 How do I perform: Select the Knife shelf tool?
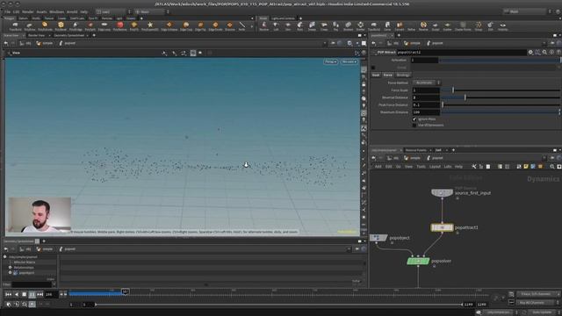[x=242, y=25]
